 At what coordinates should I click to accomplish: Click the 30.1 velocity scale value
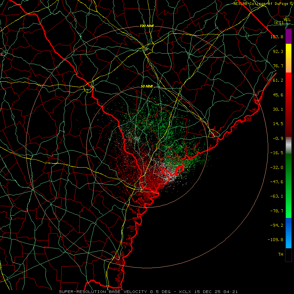click(x=278, y=109)
